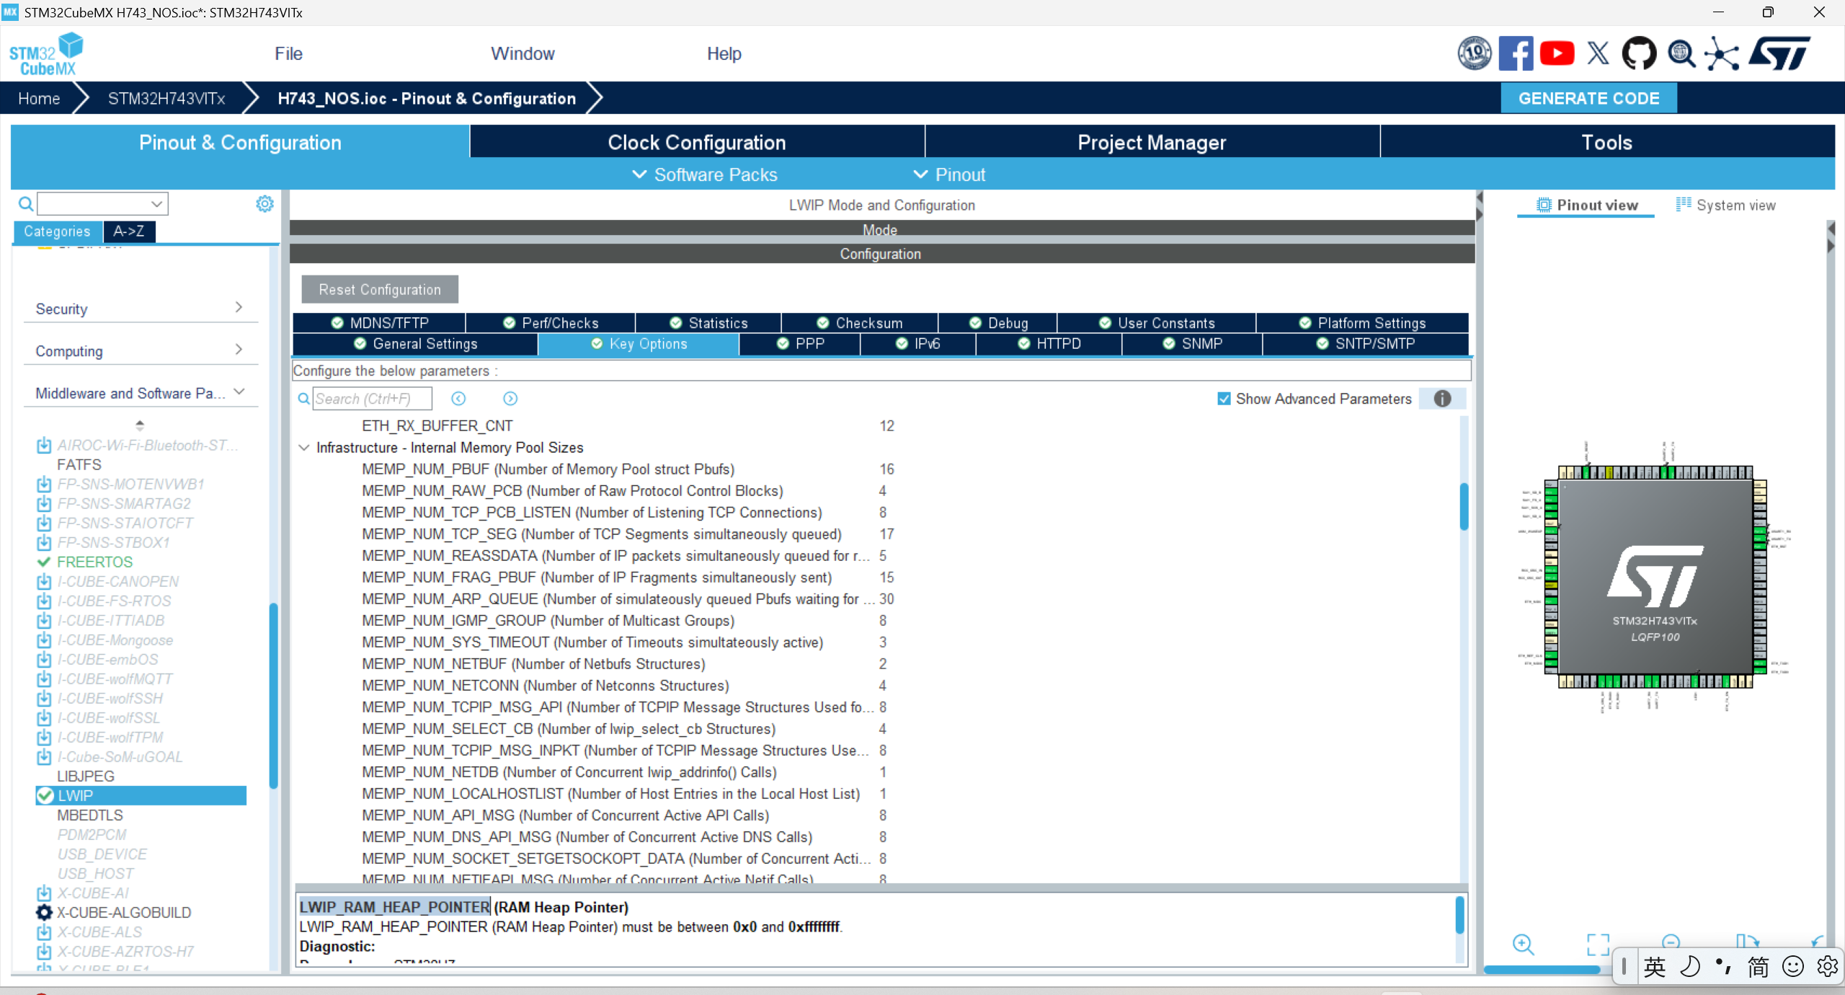1845x995 pixels.
Task: Click the parameter info icon
Action: 1442,399
